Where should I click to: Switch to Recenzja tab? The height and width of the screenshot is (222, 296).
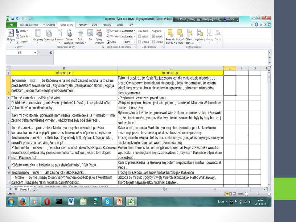point(107,25)
